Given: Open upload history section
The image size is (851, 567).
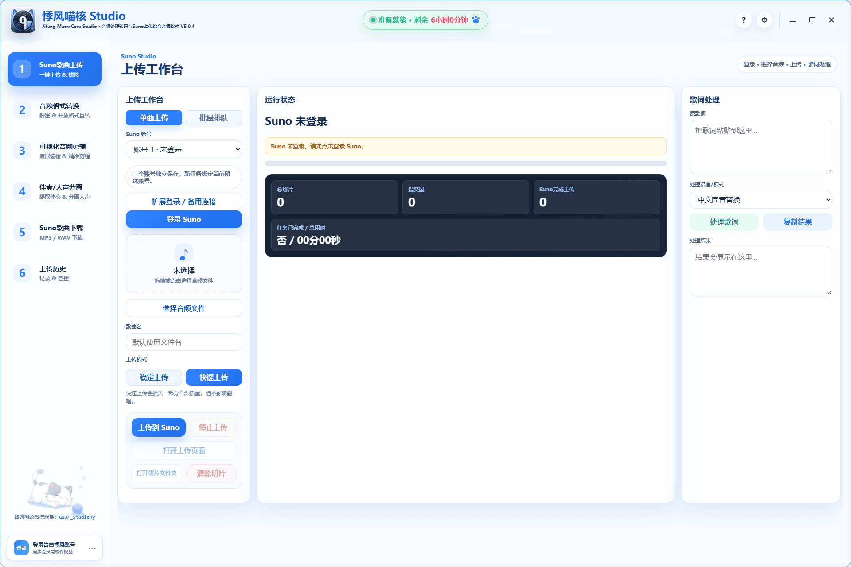Looking at the screenshot, I should pyautogui.click(x=55, y=273).
